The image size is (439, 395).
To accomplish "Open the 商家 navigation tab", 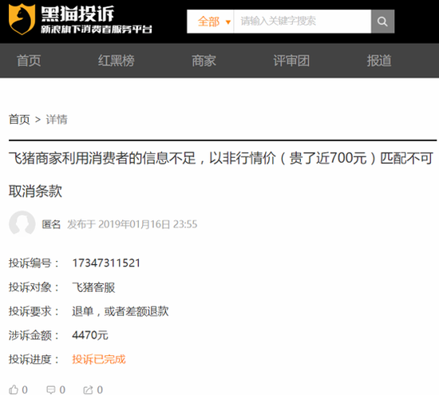I will [x=204, y=61].
